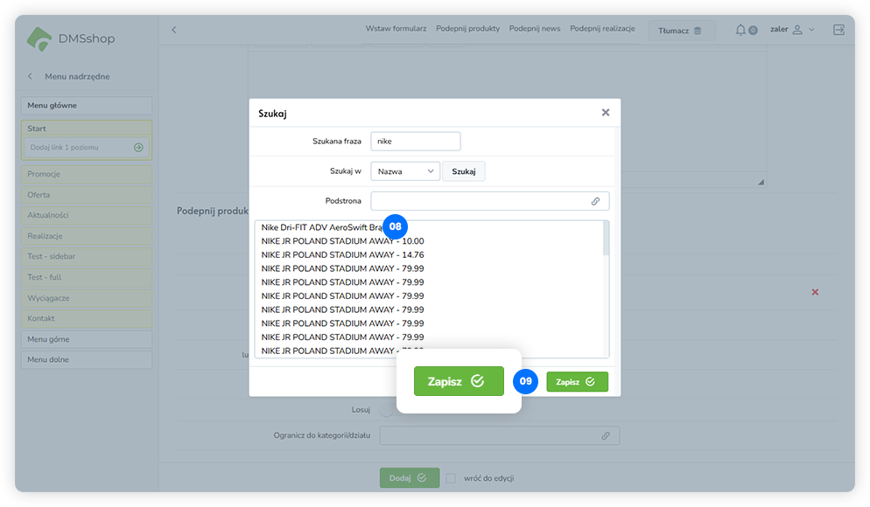Screen dimensions: 870x507
Task: Click link icon in Ogranicz do kategorii/działu field
Action: point(605,435)
